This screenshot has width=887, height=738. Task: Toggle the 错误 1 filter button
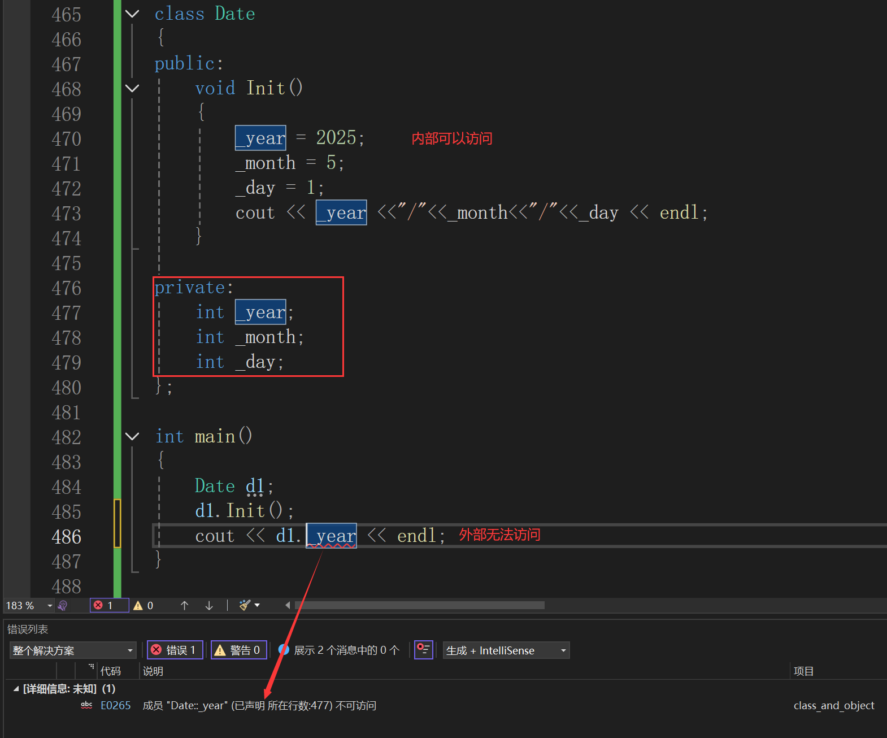tap(175, 650)
